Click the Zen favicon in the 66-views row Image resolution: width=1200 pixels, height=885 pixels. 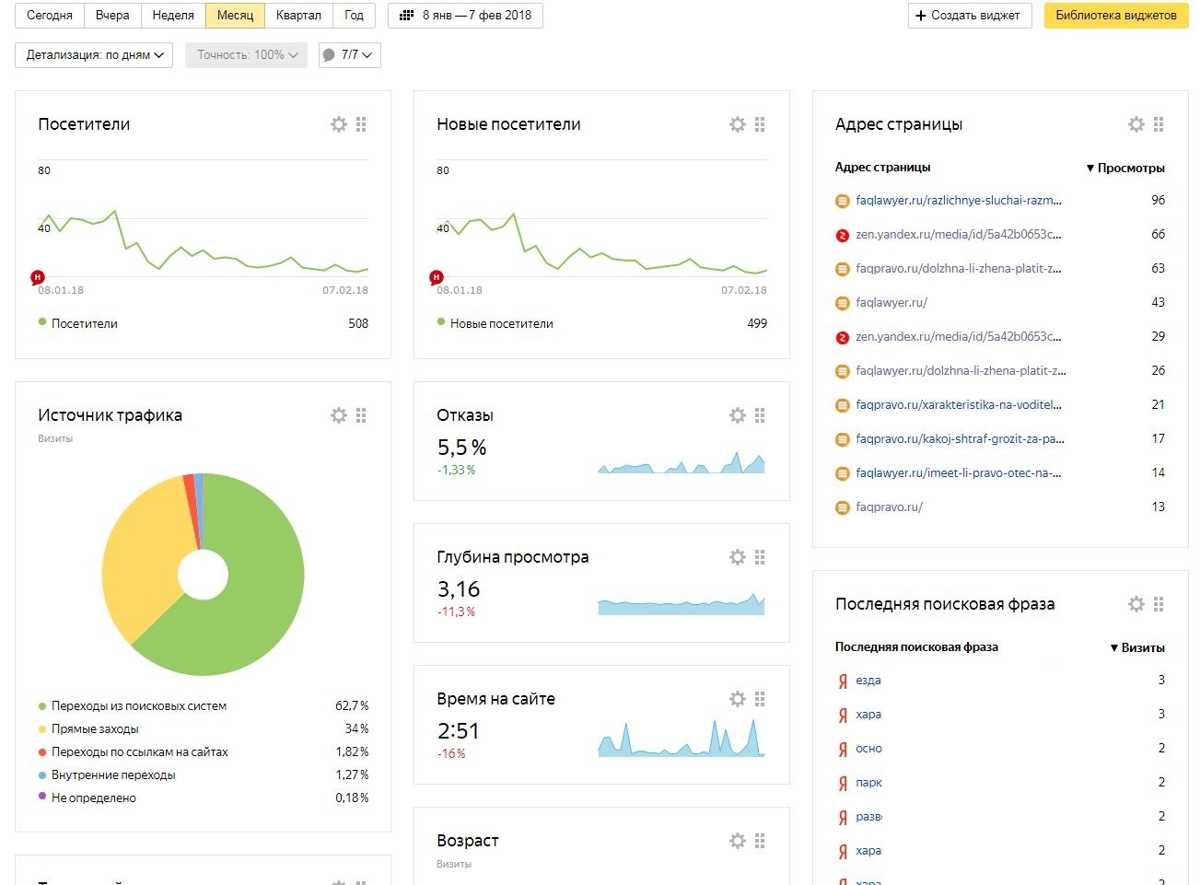coord(842,235)
